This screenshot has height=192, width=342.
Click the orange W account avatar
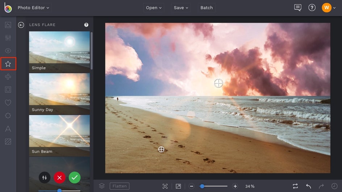click(x=326, y=8)
